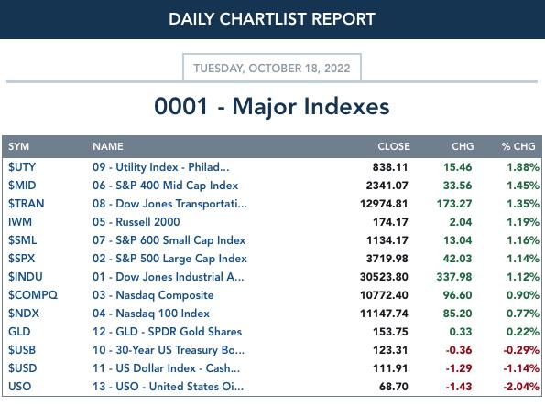
Task: Open the $MID symbol link
Action: coord(22,186)
